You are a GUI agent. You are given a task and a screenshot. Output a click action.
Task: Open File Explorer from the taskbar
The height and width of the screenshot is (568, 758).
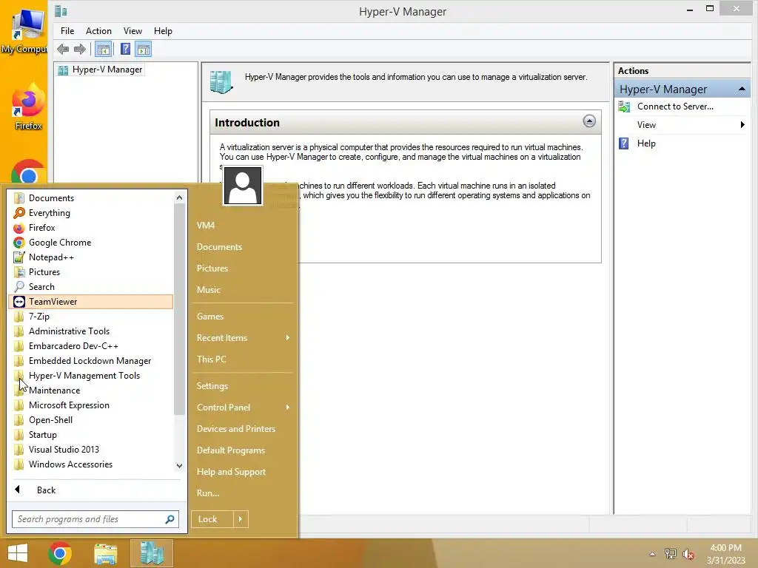coord(105,553)
